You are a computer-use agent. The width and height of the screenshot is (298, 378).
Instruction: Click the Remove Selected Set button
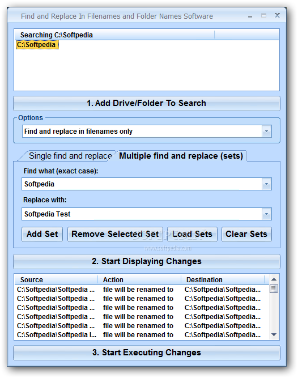tap(115, 234)
